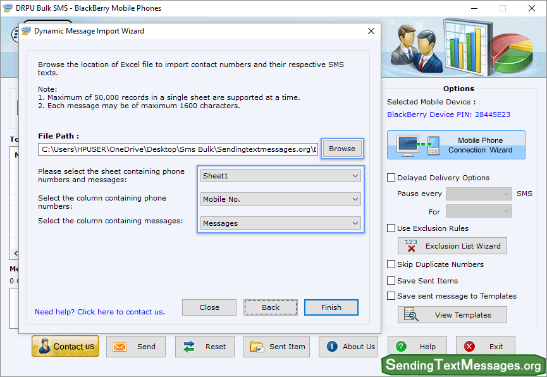
Task: Click BlackBerry Device PIN: 28445E23 text
Action: point(448,114)
